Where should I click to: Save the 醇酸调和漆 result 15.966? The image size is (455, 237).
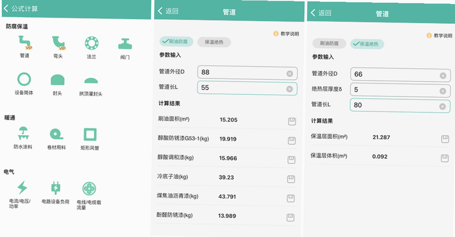[291, 160]
